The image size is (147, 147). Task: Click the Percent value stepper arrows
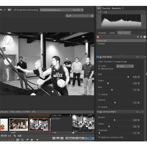tap(139, 120)
